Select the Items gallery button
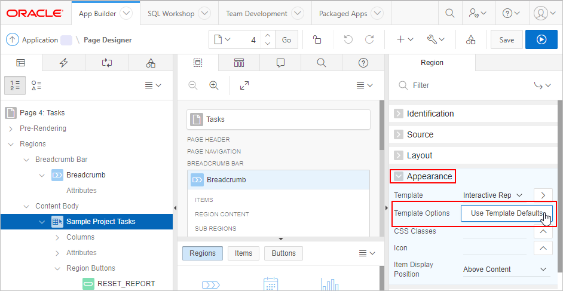The height and width of the screenshot is (291, 563). pos(243,253)
